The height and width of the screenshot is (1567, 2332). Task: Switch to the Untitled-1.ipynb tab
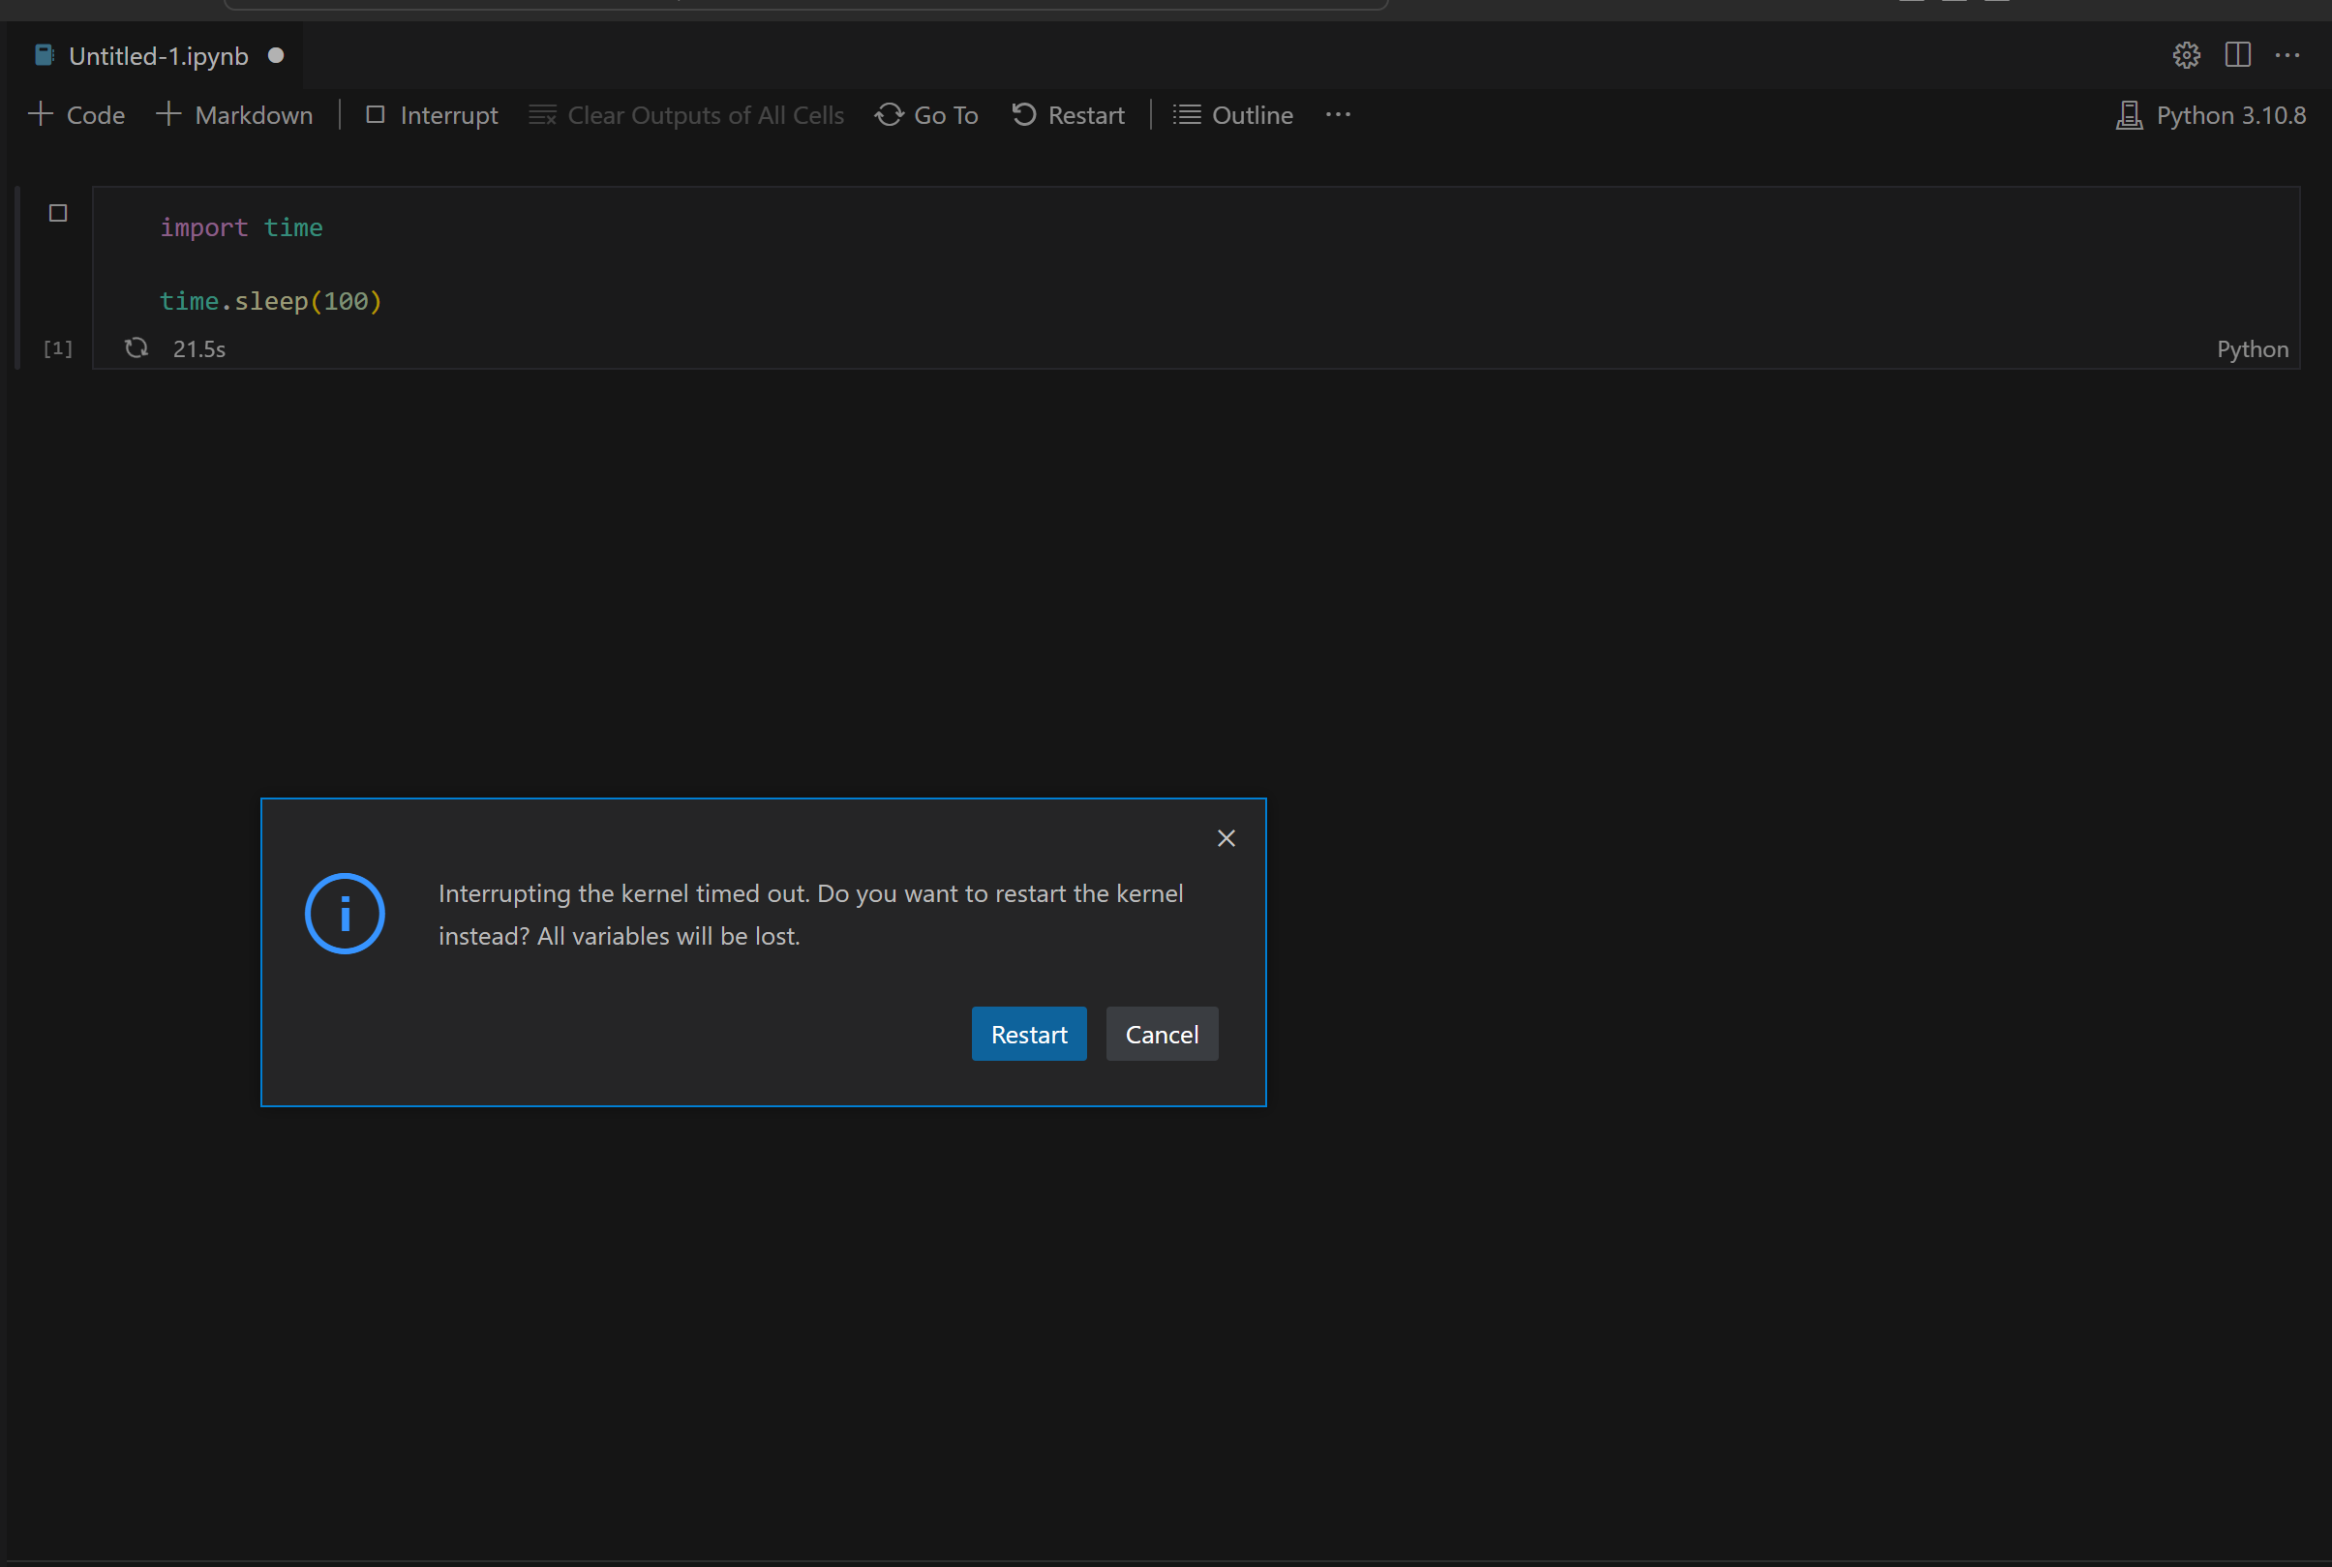pos(157,55)
